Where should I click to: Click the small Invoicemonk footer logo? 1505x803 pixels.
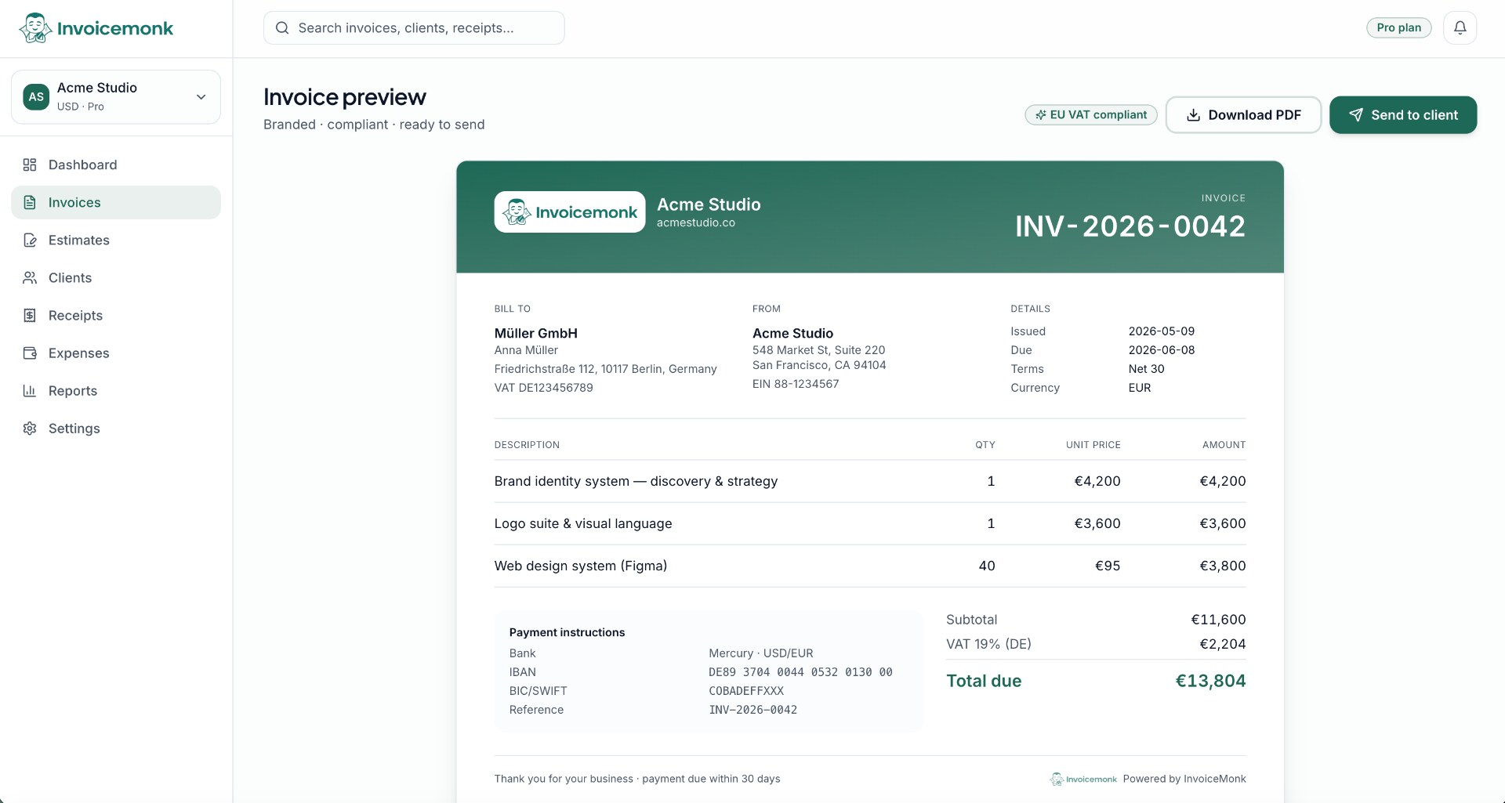click(1083, 779)
